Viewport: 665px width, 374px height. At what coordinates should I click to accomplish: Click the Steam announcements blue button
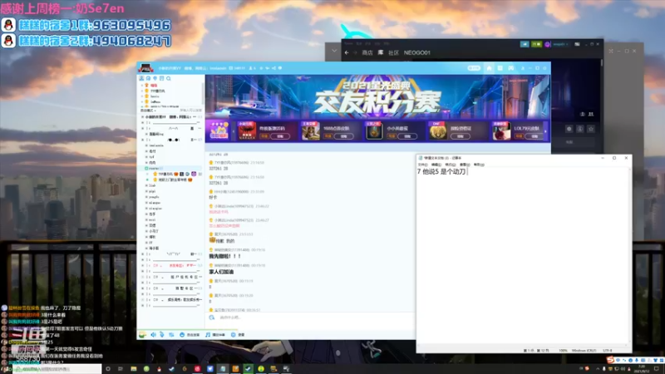pyautogui.click(x=525, y=44)
